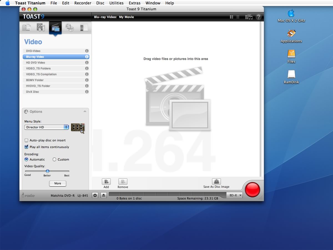333x250 pixels.
Task: Show info for VIDEO_TS Folders
Action: (87, 68)
